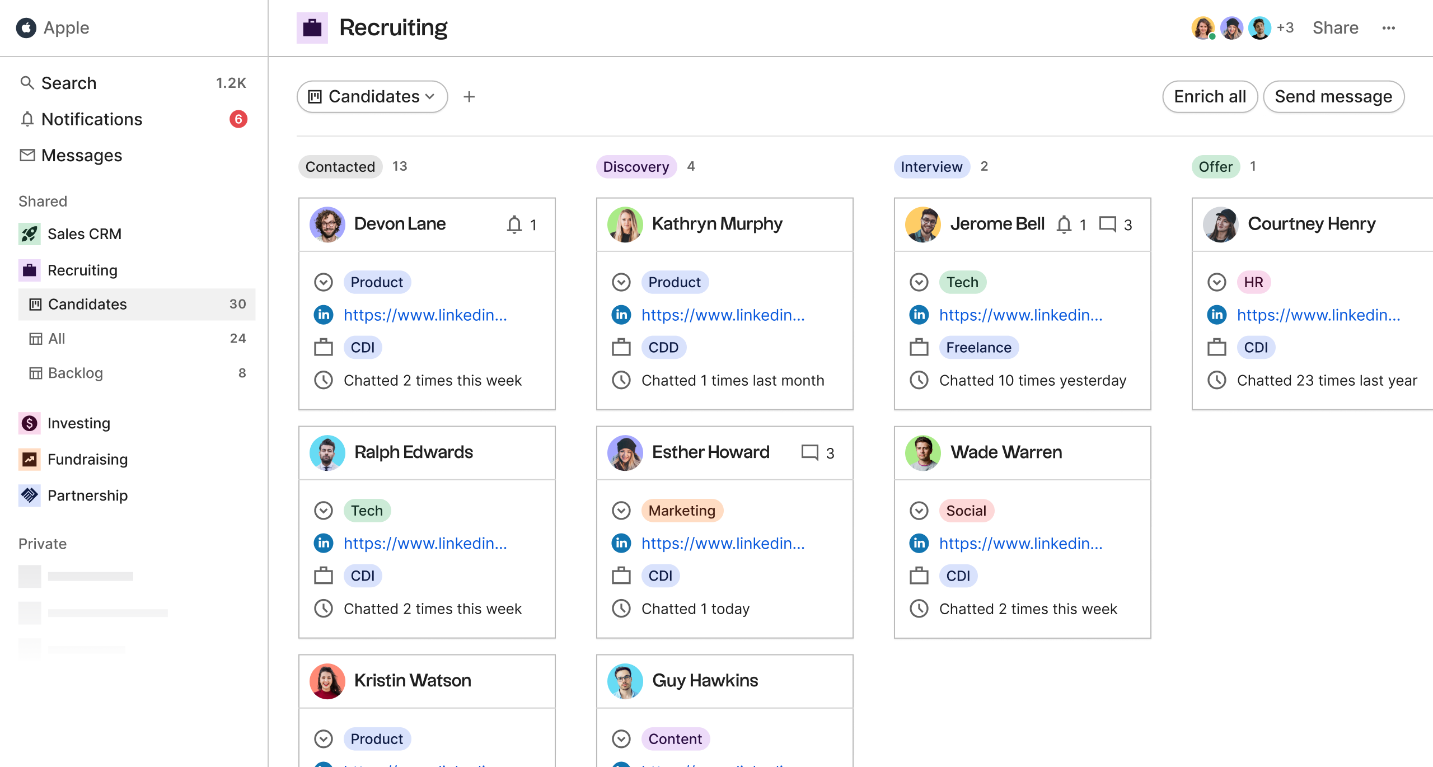This screenshot has width=1433, height=767.
Task: Open Wade Warren's LinkedIn link
Action: tap(1020, 543)
